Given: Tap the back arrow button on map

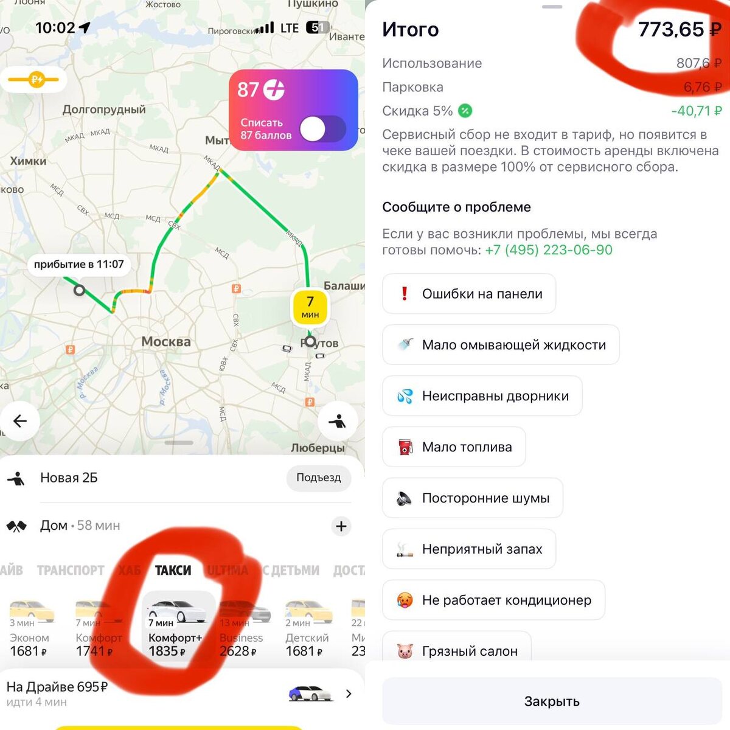Looking at the screenshot, I should pyautogui.click(x=20, y=421).
